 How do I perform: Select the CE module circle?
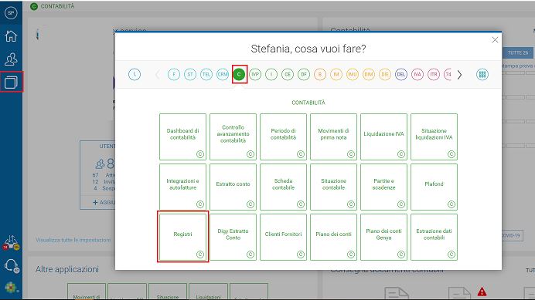click(288, 74)
